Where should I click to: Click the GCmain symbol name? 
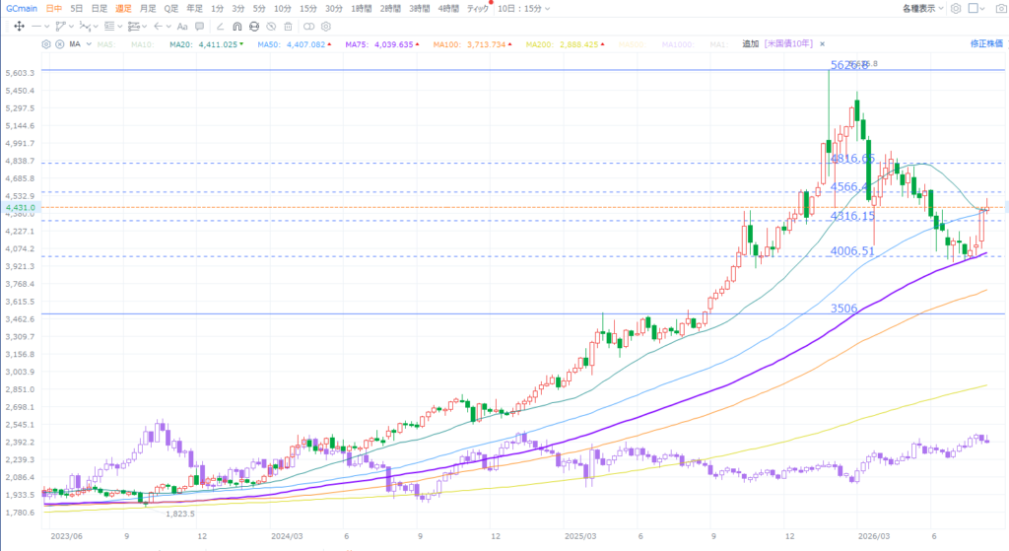pyautogui.click(x=22, y=8)
